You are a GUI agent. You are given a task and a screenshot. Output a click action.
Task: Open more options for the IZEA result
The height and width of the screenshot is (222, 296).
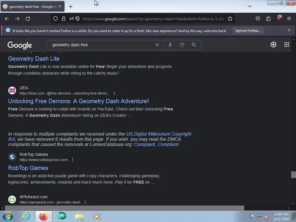pyautogui.click(x=114, y=93)
